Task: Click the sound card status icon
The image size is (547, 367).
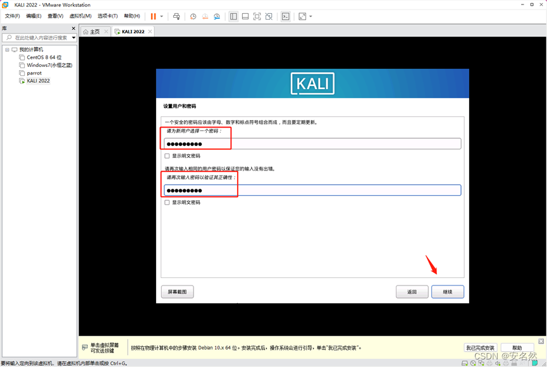Action: 498,363
